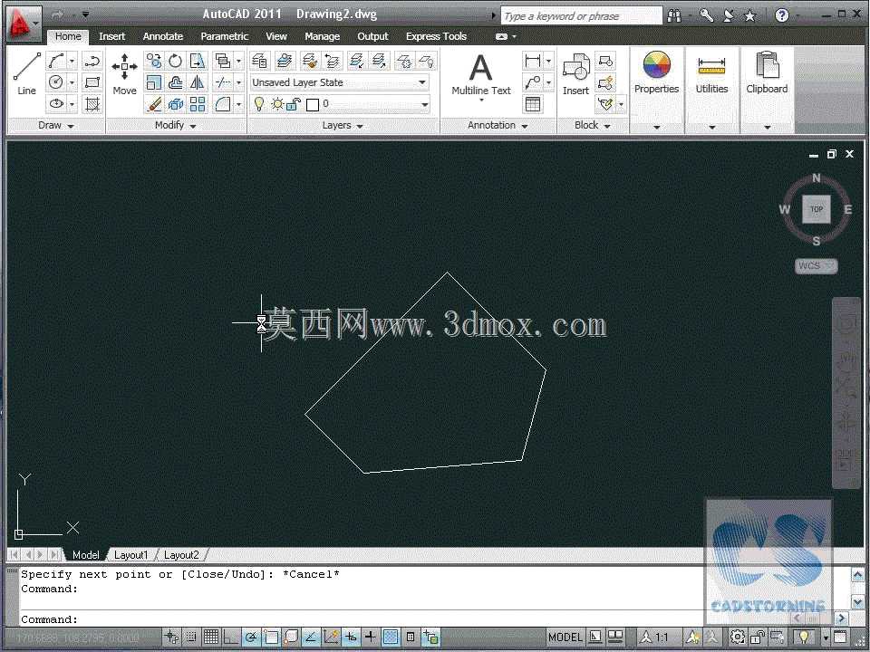Open the Clipboard panel
The width and height of the screenshot is (870, 652).
(x=767, y=73)
